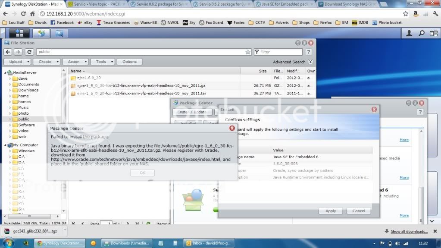
Task: Click the Chrome browser back arrow
Action: click(5, 13)
